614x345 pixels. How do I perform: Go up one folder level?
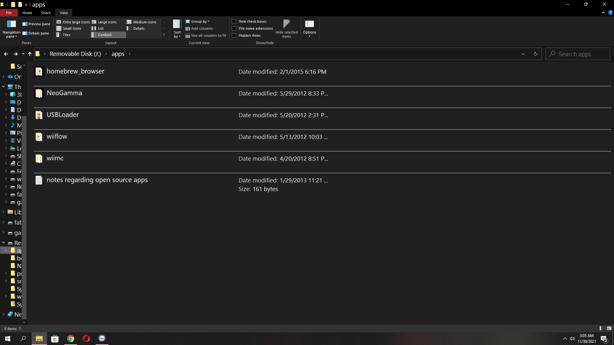pyautogui.click(x=30, y=54)
